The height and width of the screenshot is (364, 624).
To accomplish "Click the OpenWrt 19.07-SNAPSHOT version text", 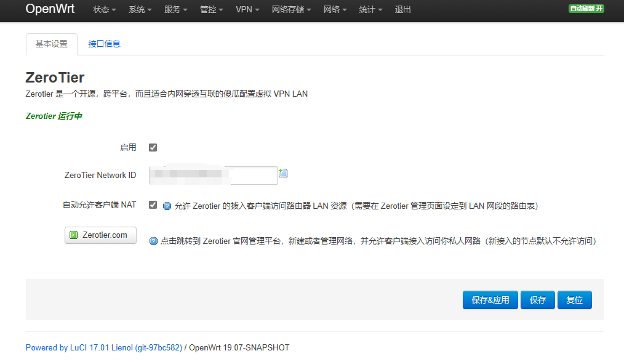I will (239, 347).
